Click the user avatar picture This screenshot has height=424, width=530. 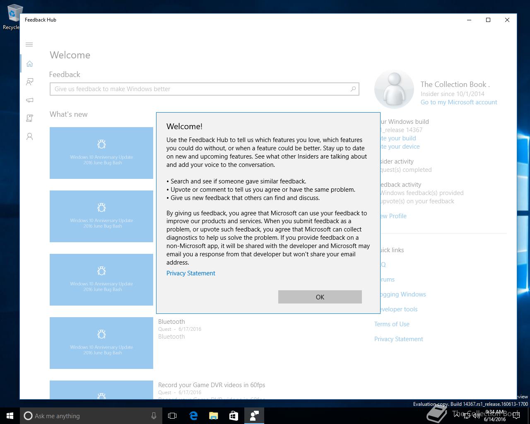coord(394,89)
